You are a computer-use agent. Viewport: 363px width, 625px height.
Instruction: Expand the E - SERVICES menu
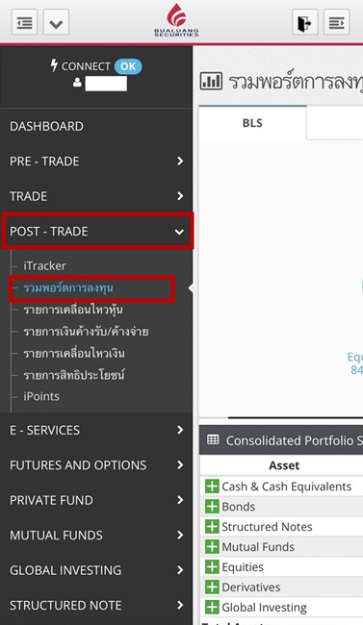pyautogui.click(x=96, y=430)
